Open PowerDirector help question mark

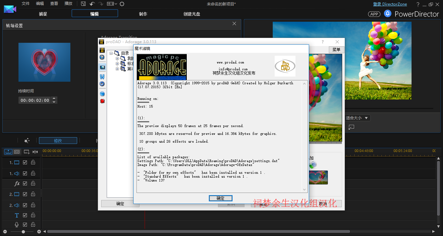tap(418, 4)
